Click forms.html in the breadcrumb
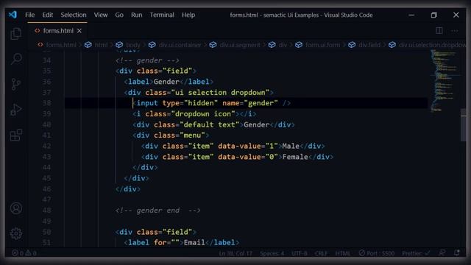Viewport: 471px width, 265px height. [x=61, y=45]
